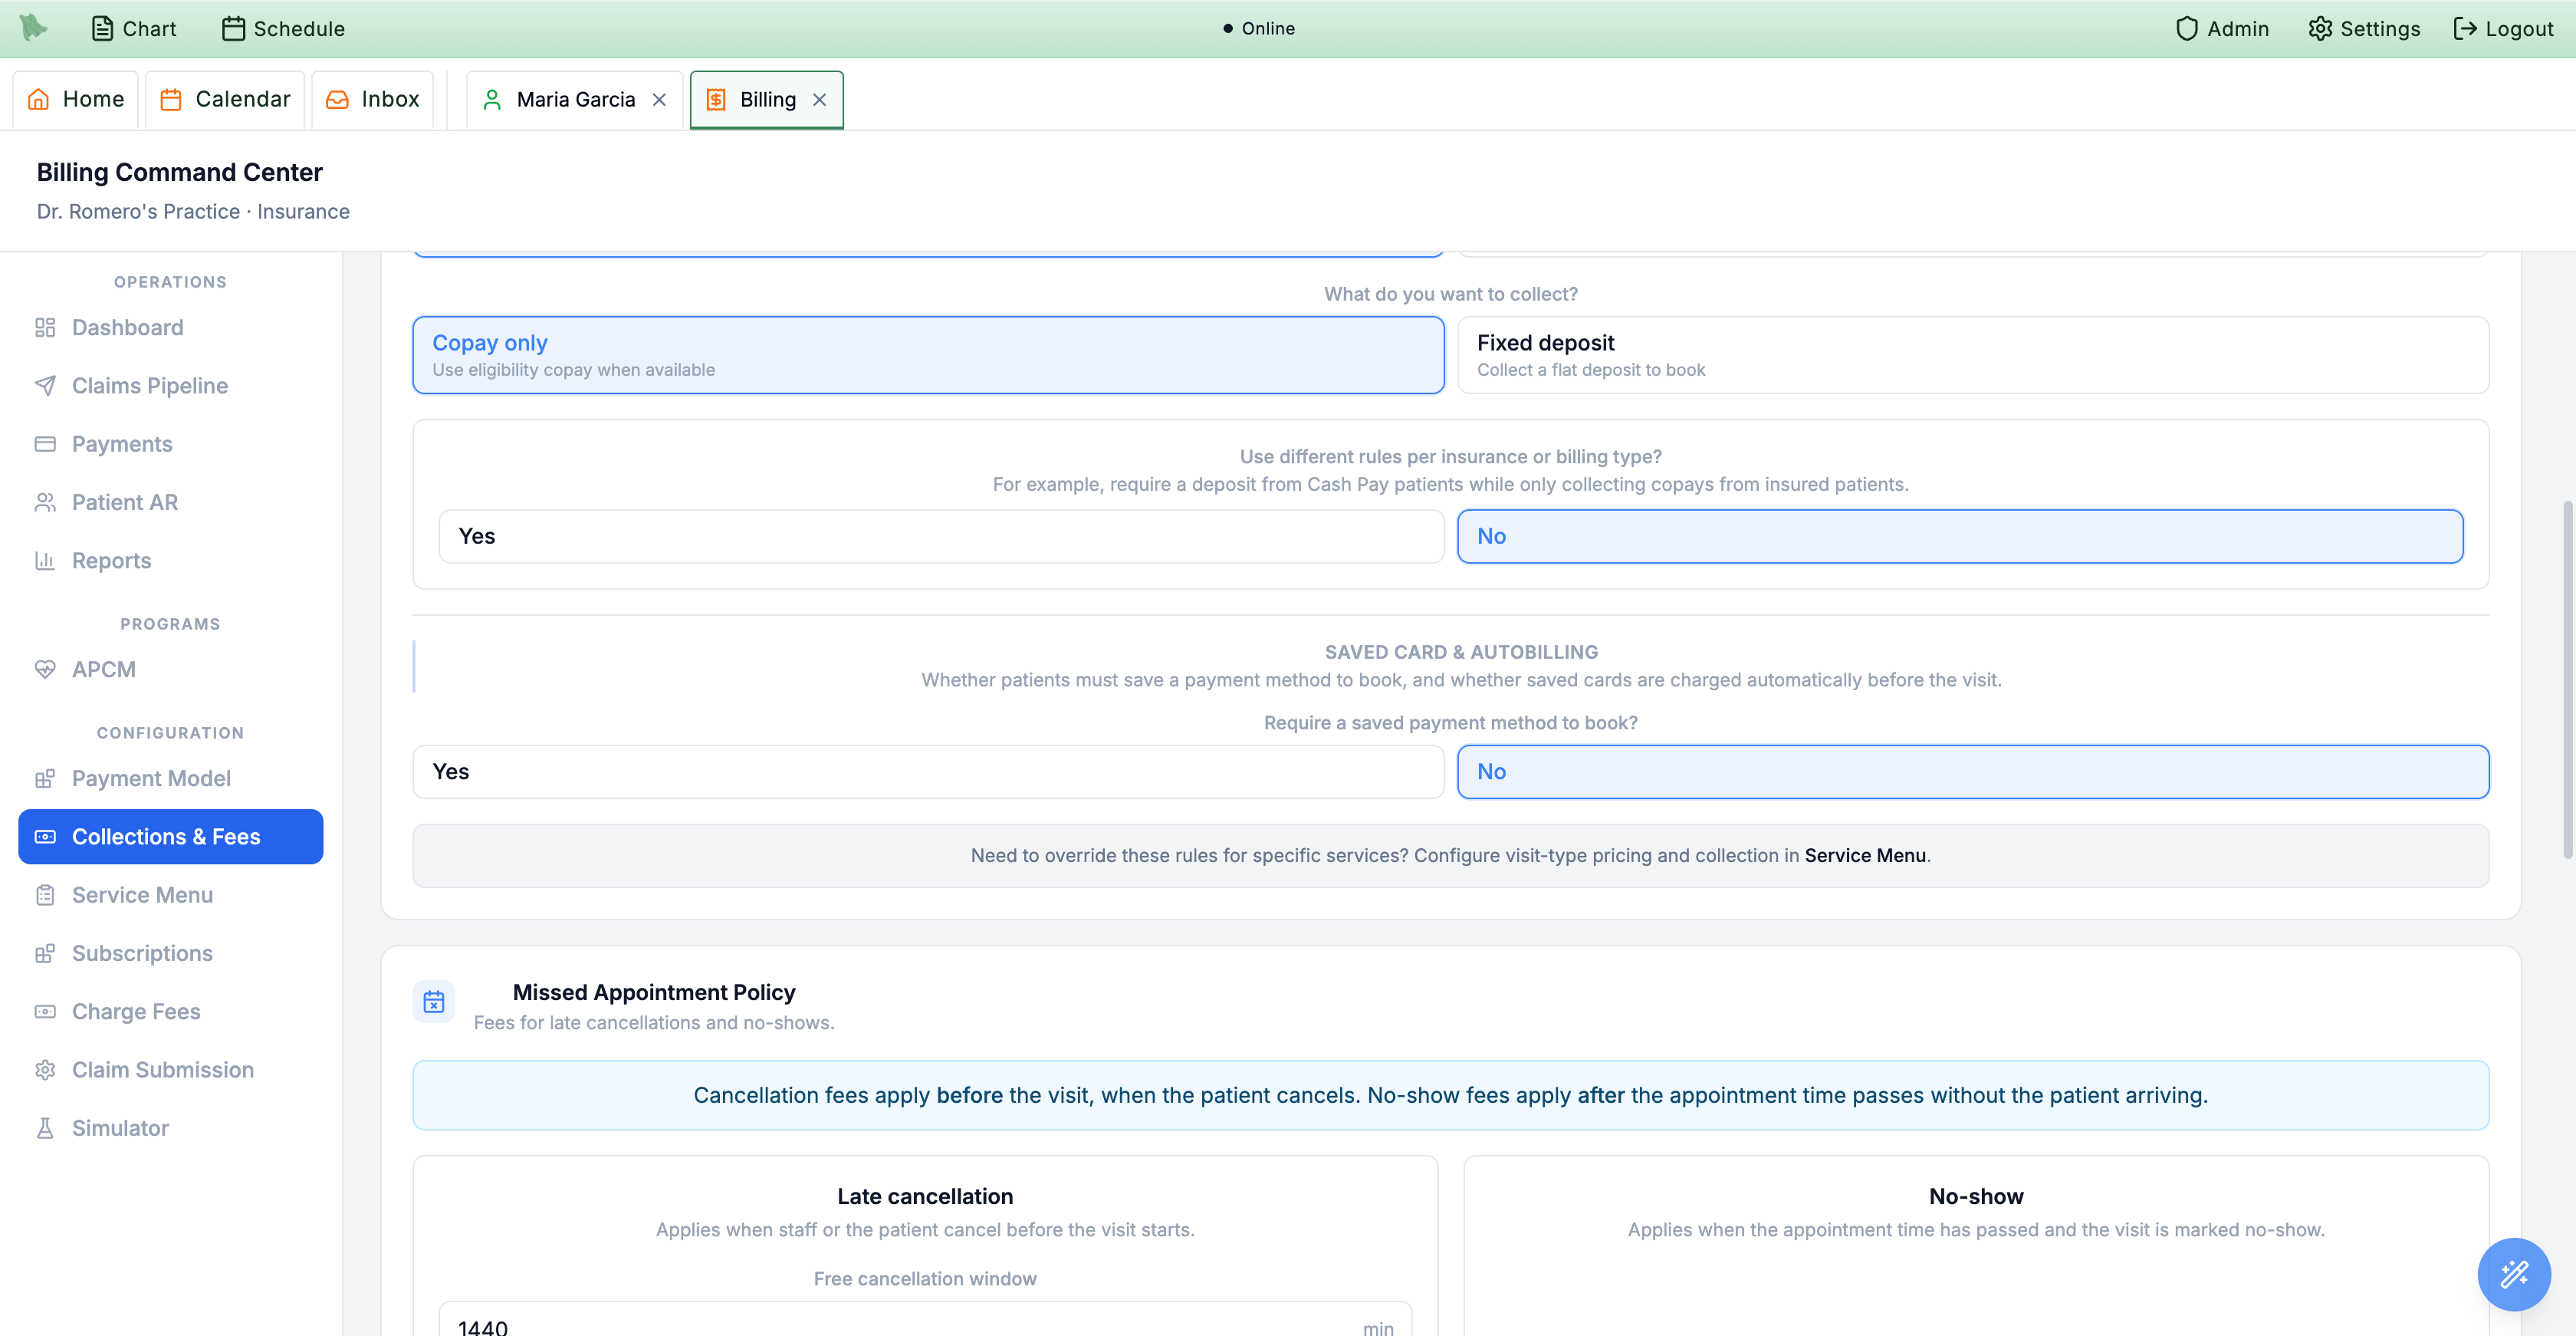Switch to the Home tab
The image size is (2576, 1336).
pyautogui.click(x=76, y=99)
